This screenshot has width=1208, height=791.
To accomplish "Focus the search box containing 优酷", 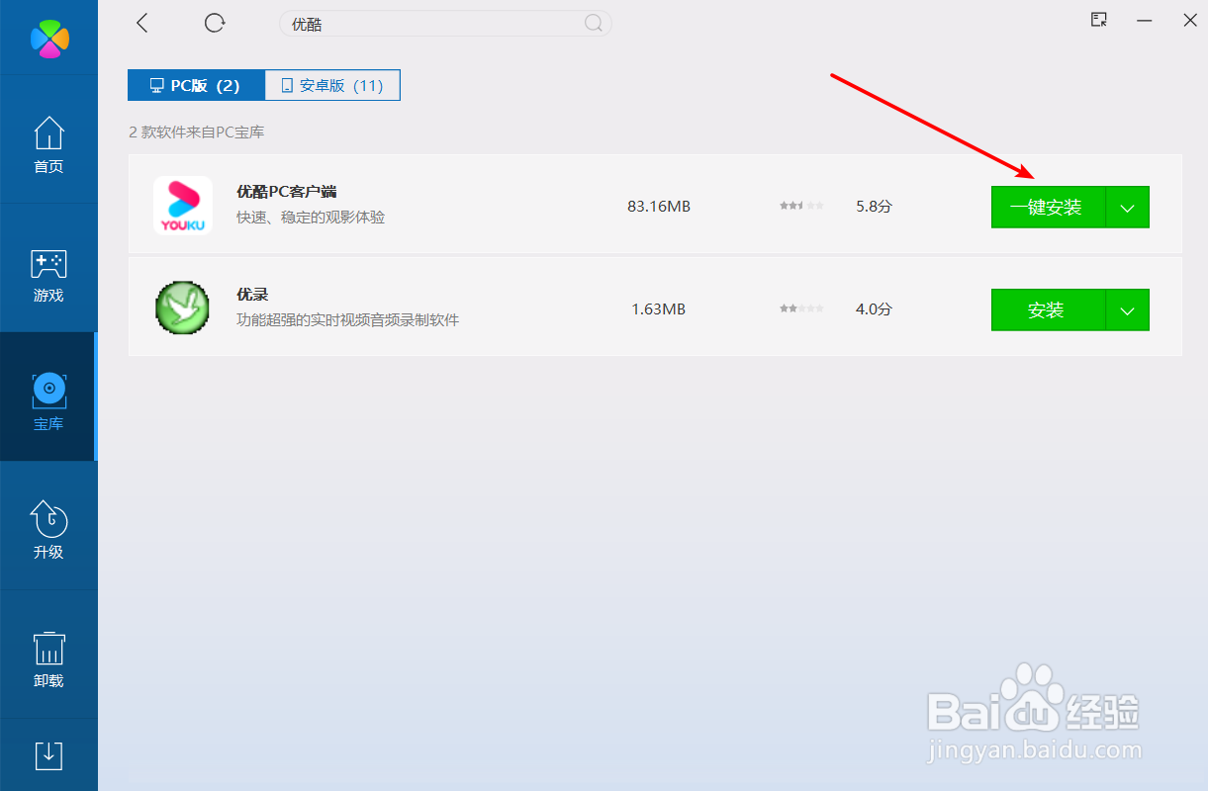I will click(x=445, y=24).
